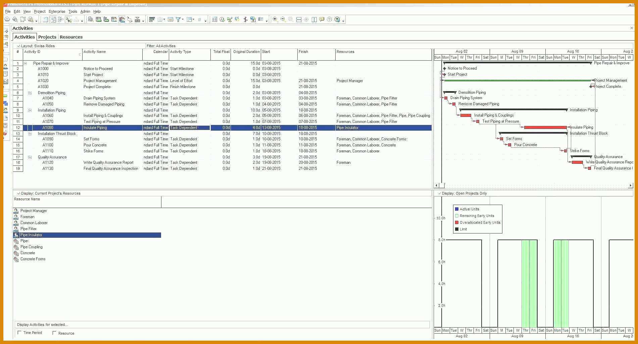Open the Admin menu
The height and width of the screenshot is (344, 638).
coord(85,11)
